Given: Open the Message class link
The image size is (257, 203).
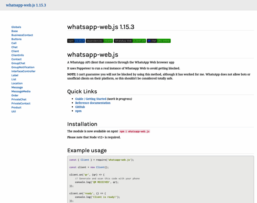Looking at the screenshot, I should (17, 87).
